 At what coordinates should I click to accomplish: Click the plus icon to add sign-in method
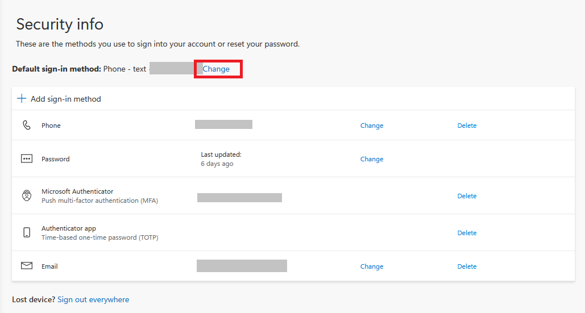coord(22,99)
